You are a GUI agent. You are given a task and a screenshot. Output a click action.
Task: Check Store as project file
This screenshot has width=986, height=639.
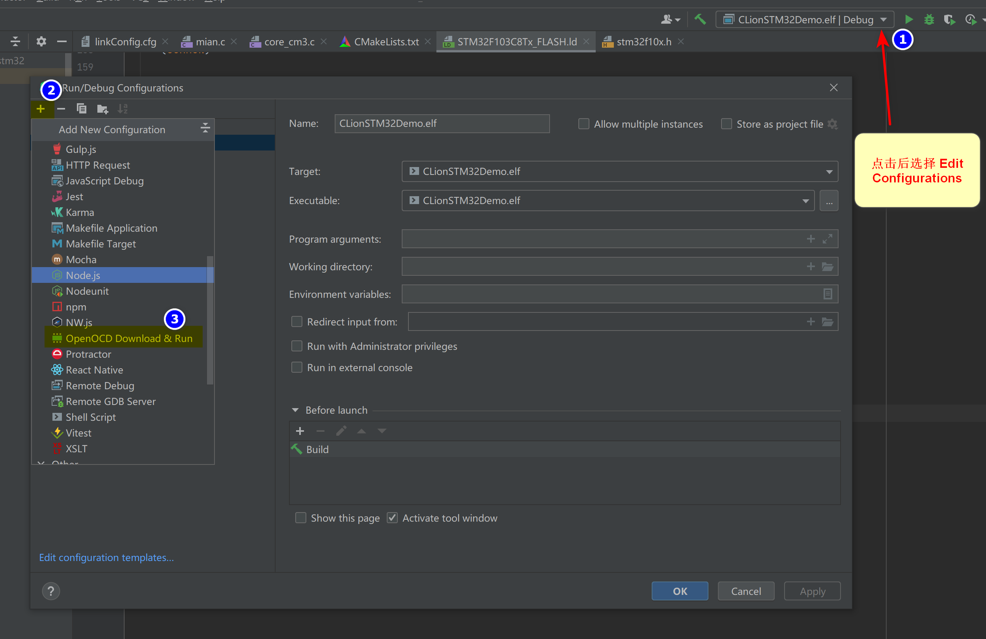[x=726, y=124]
